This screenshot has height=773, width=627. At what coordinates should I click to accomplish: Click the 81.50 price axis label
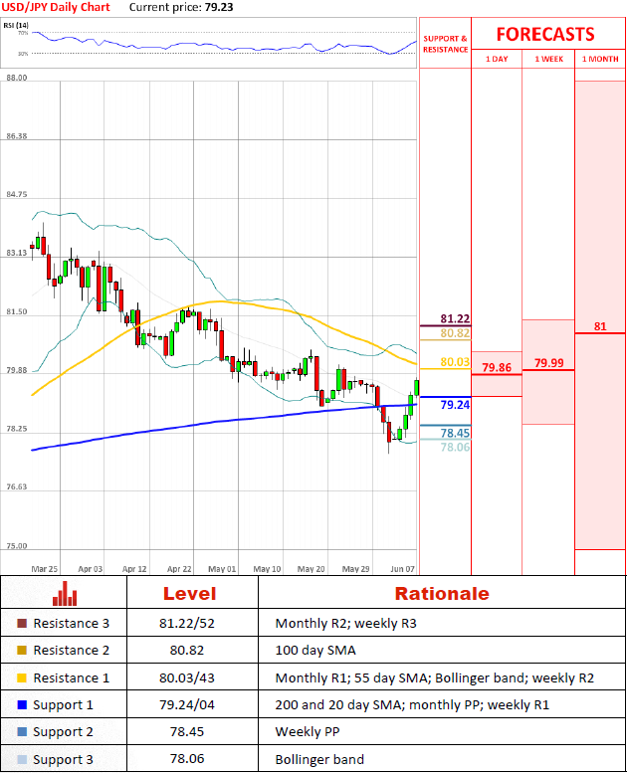pyautogui.click(x=17, y=311)
